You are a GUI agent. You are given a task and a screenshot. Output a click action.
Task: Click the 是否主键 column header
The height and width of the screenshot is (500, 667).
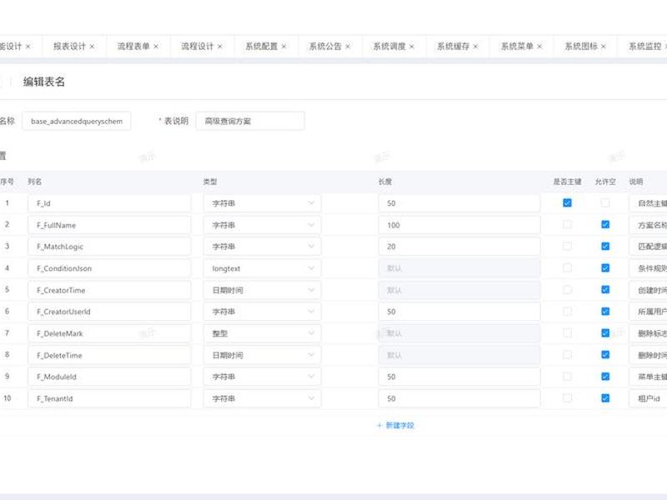(x=567, y=182)
